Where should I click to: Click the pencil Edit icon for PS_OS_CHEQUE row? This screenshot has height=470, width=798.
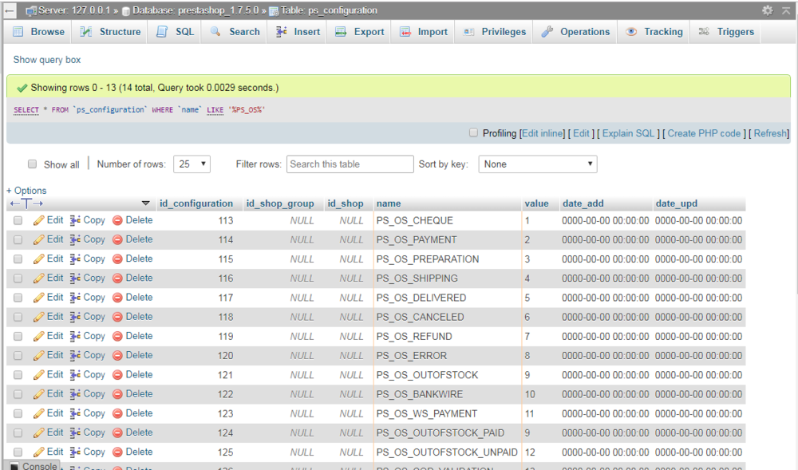pos(38,220)
